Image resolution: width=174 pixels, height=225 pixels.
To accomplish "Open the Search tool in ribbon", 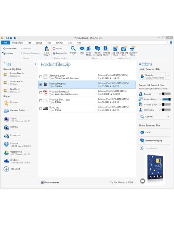I will coord(73,49).
